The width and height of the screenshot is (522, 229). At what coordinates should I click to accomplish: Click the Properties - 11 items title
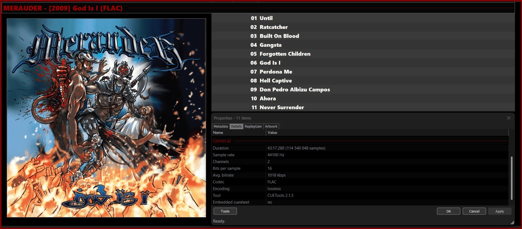[232, 118]
